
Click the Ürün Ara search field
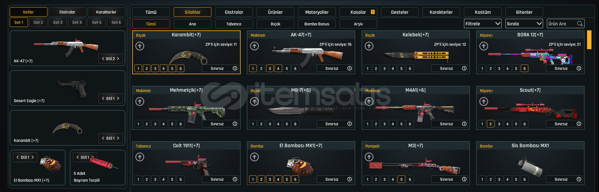point(562,23)
